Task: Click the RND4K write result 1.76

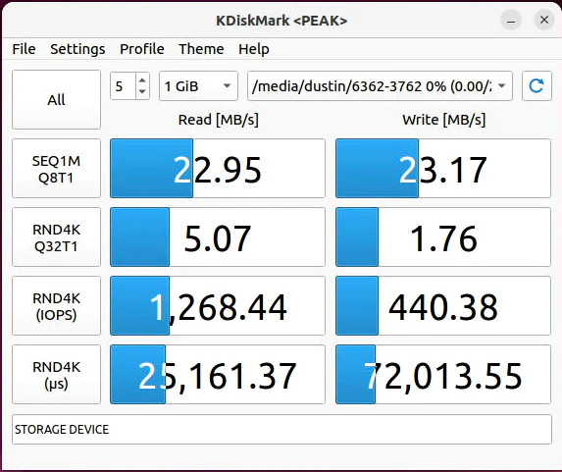Action: pos(443,237)
